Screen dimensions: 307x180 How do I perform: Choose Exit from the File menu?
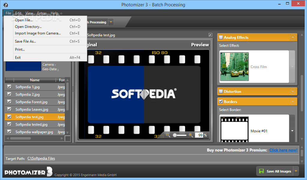coord(46,57)
